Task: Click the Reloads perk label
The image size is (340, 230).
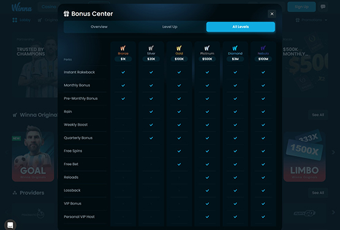Action: point(71,177)
